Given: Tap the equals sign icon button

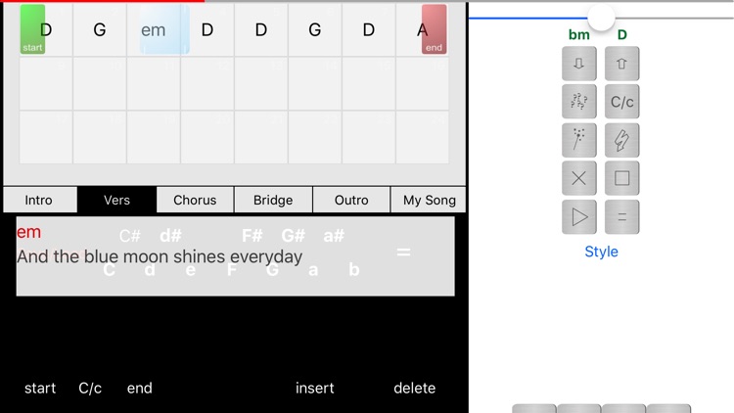Looking at the screenshot, I should point(621,216).
